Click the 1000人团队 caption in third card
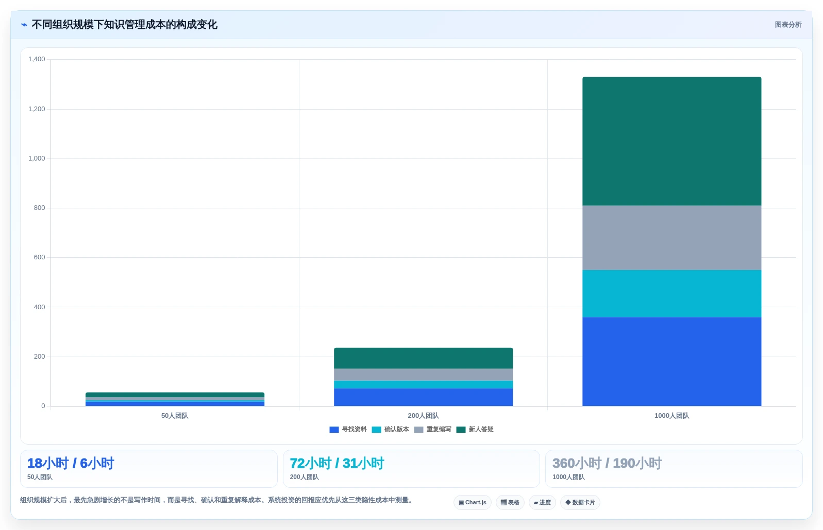This screenshot has width=823, height=530. click(x=568, y=477)
